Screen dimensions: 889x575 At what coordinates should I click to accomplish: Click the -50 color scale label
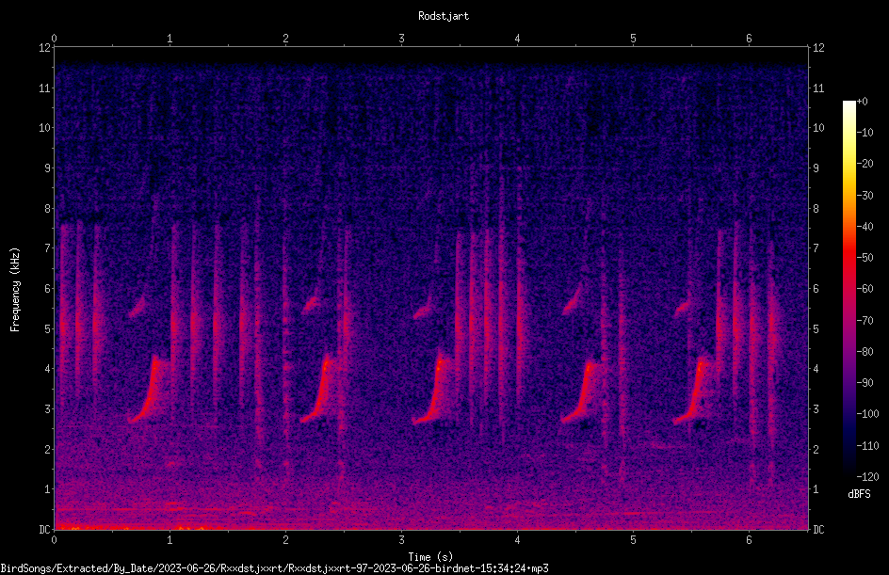point(865,258)
